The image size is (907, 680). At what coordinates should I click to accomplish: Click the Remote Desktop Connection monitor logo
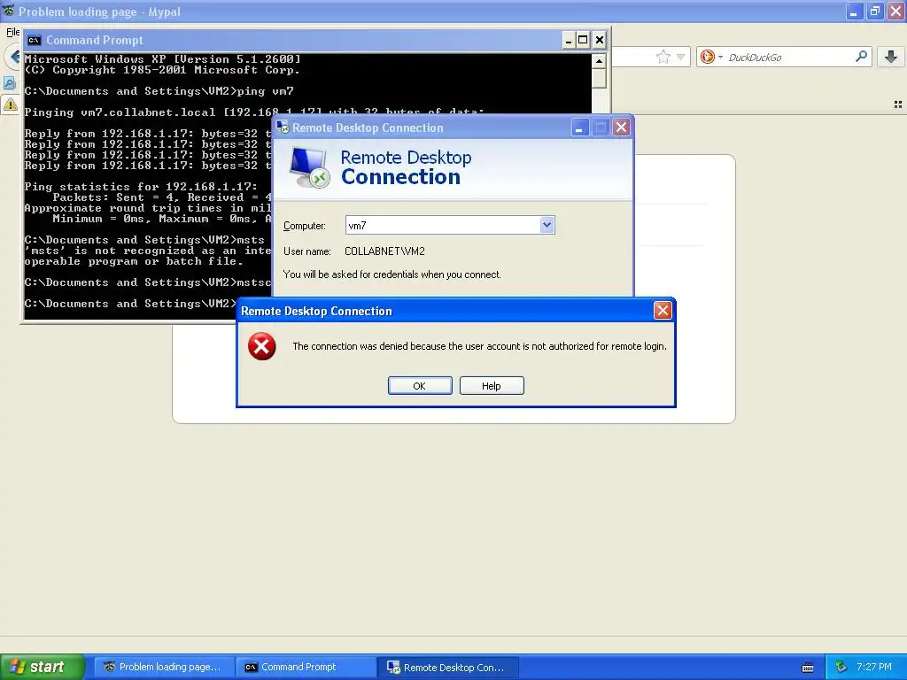pos(309,167)
